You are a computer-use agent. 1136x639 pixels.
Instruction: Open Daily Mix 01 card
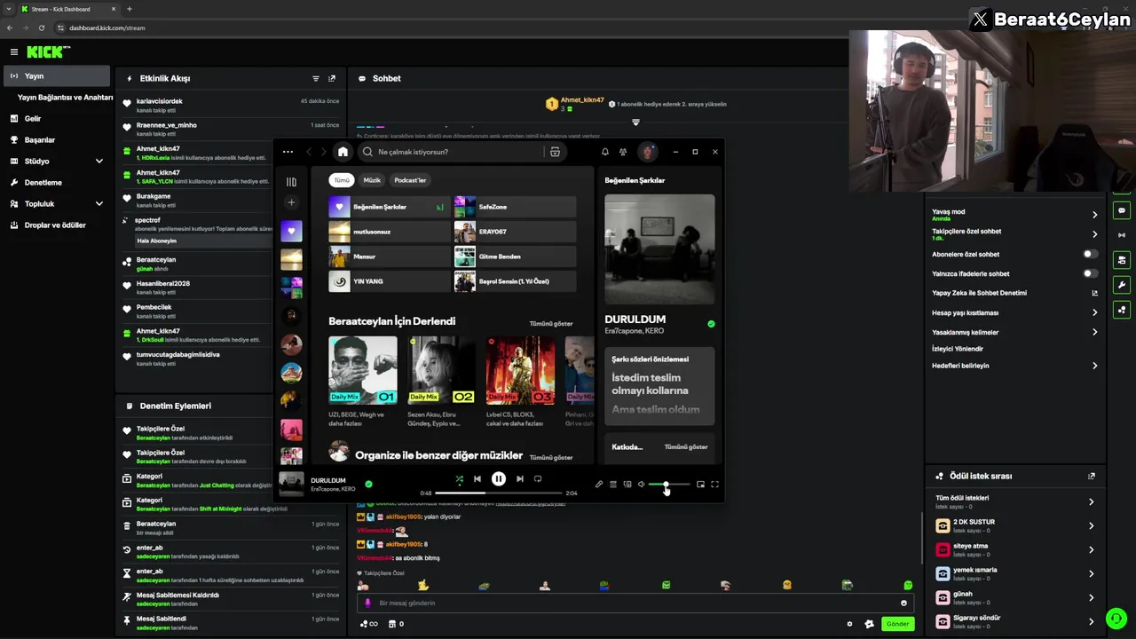click(x=363, y=382)
